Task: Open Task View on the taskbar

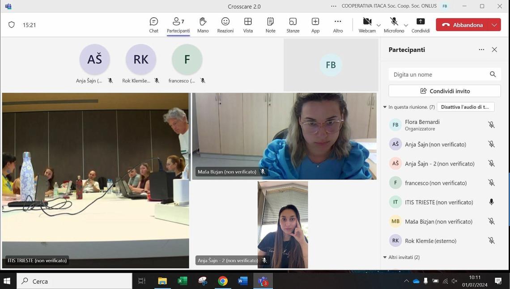Action: point(142,281)
